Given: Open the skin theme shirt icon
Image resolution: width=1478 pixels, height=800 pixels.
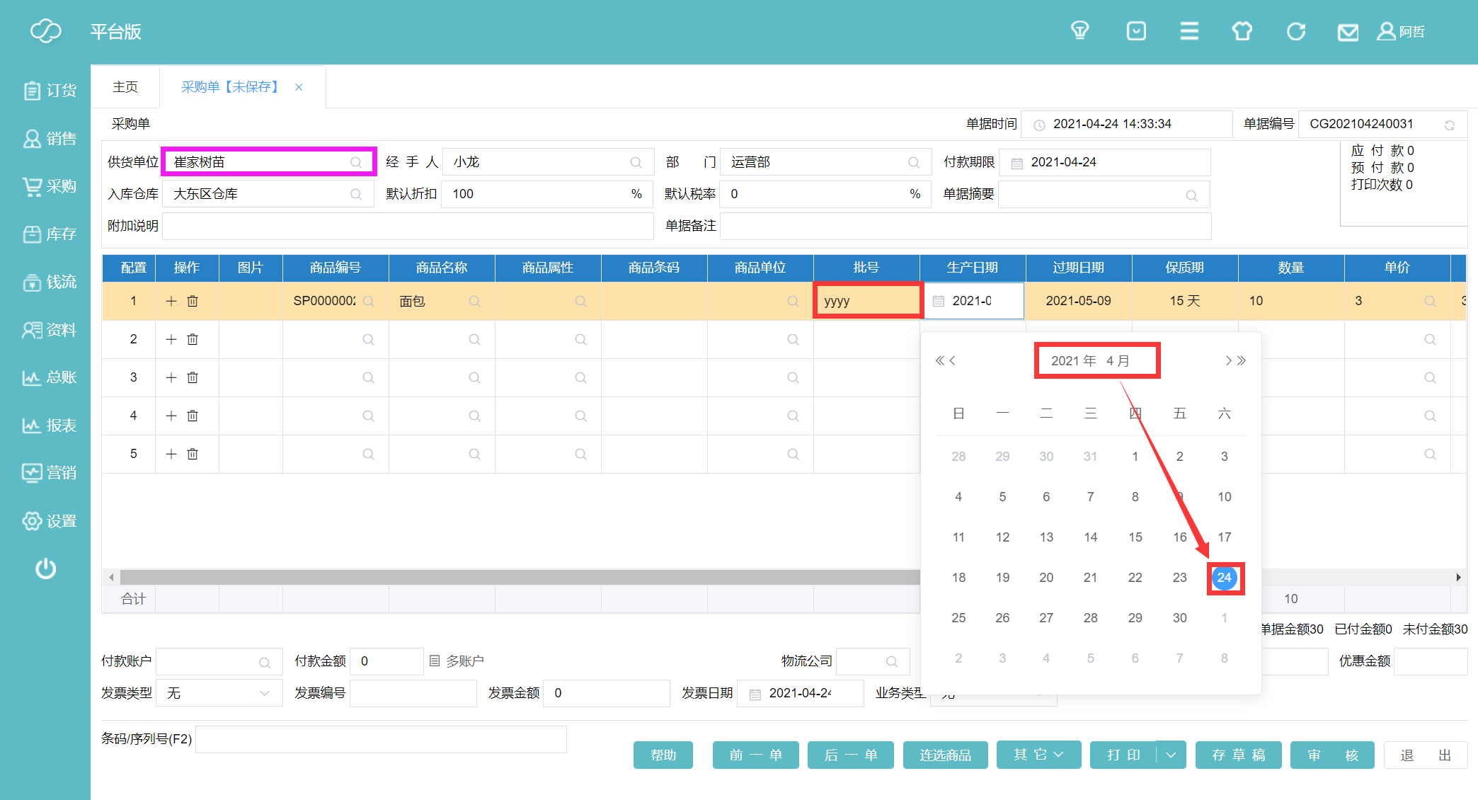Looking at the screenshot, I should [1242, 31].
